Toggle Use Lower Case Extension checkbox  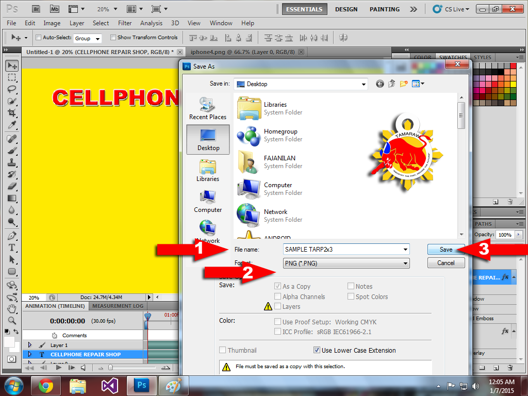pos(317,351)
